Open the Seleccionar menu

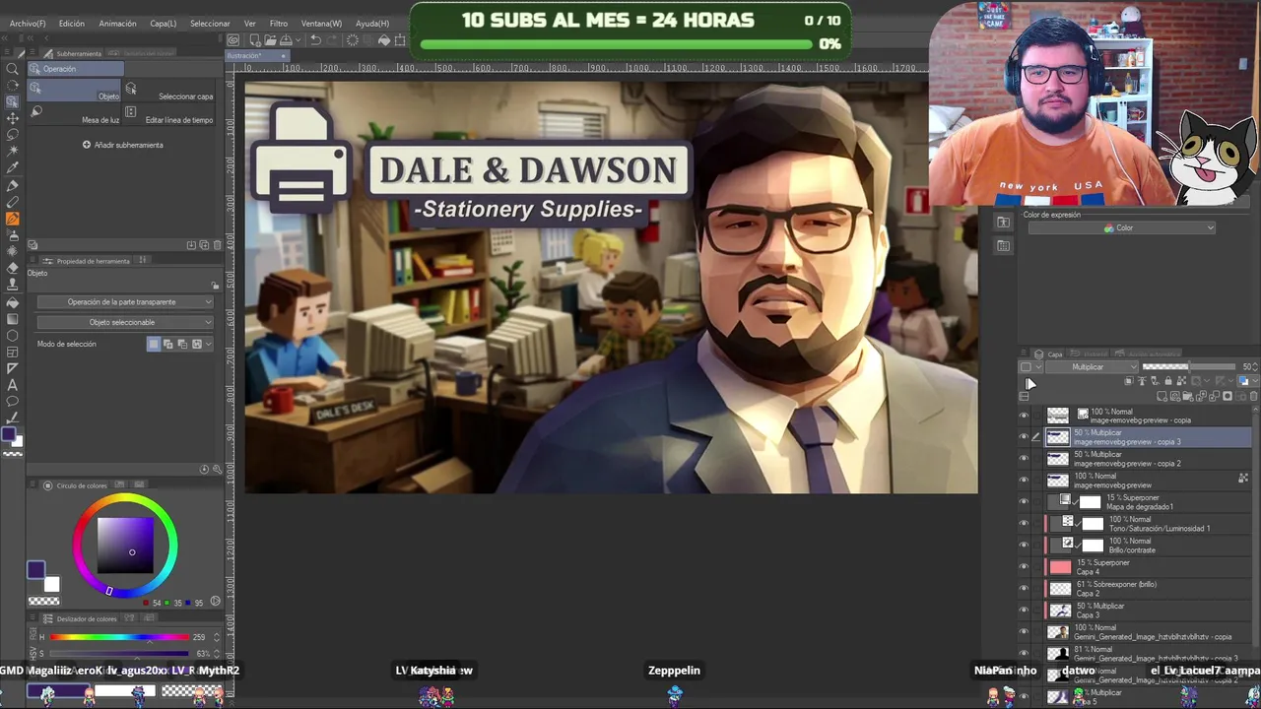pyautogui.click(x=210, y=23)
